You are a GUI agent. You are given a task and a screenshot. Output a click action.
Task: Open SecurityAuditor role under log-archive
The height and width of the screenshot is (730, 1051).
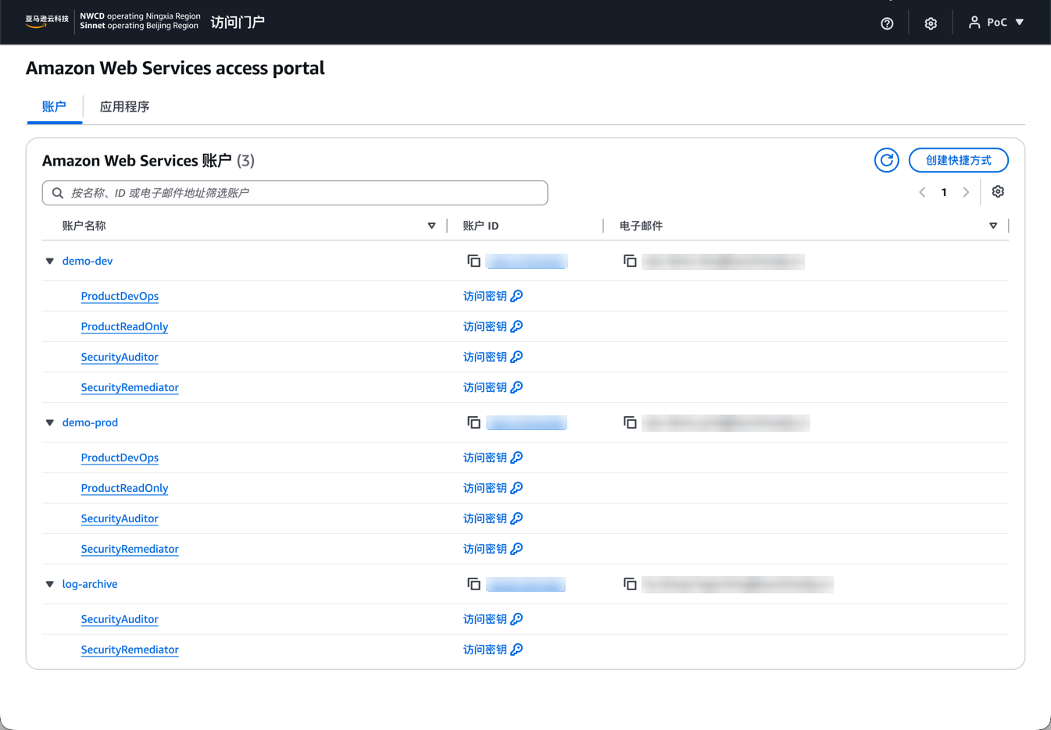[120, 619]
